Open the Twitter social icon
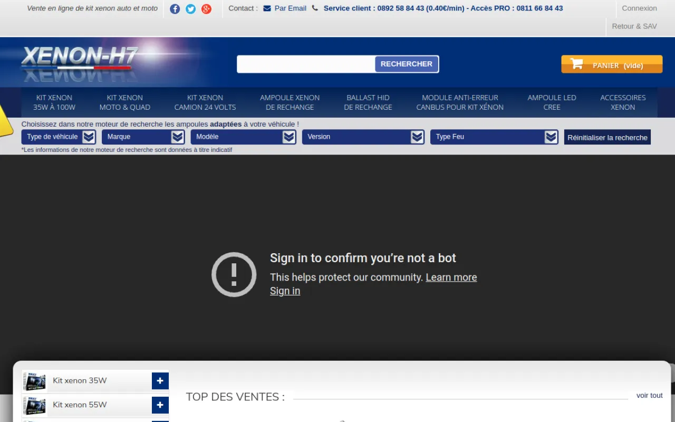This screenshot has height=422, width=675. click(191, 9)
